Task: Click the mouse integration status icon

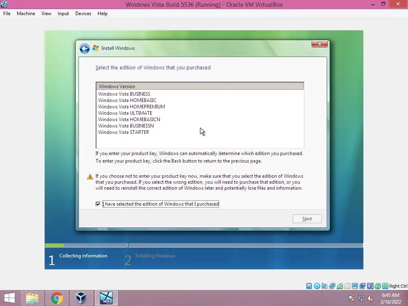Action: (378, 286)
